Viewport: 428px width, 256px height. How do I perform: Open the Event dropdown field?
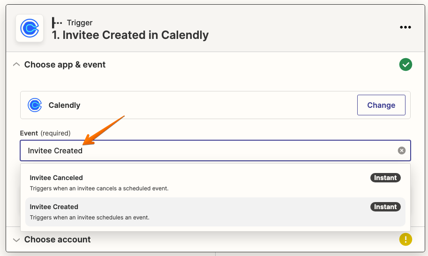pyautogui.click(x=215, y=151)
